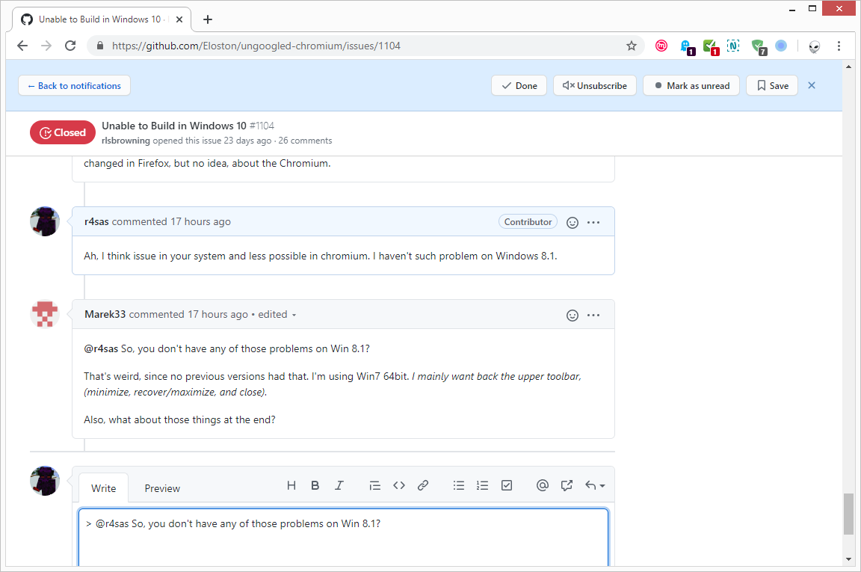Switch to the Preview tab

point(162,488)
